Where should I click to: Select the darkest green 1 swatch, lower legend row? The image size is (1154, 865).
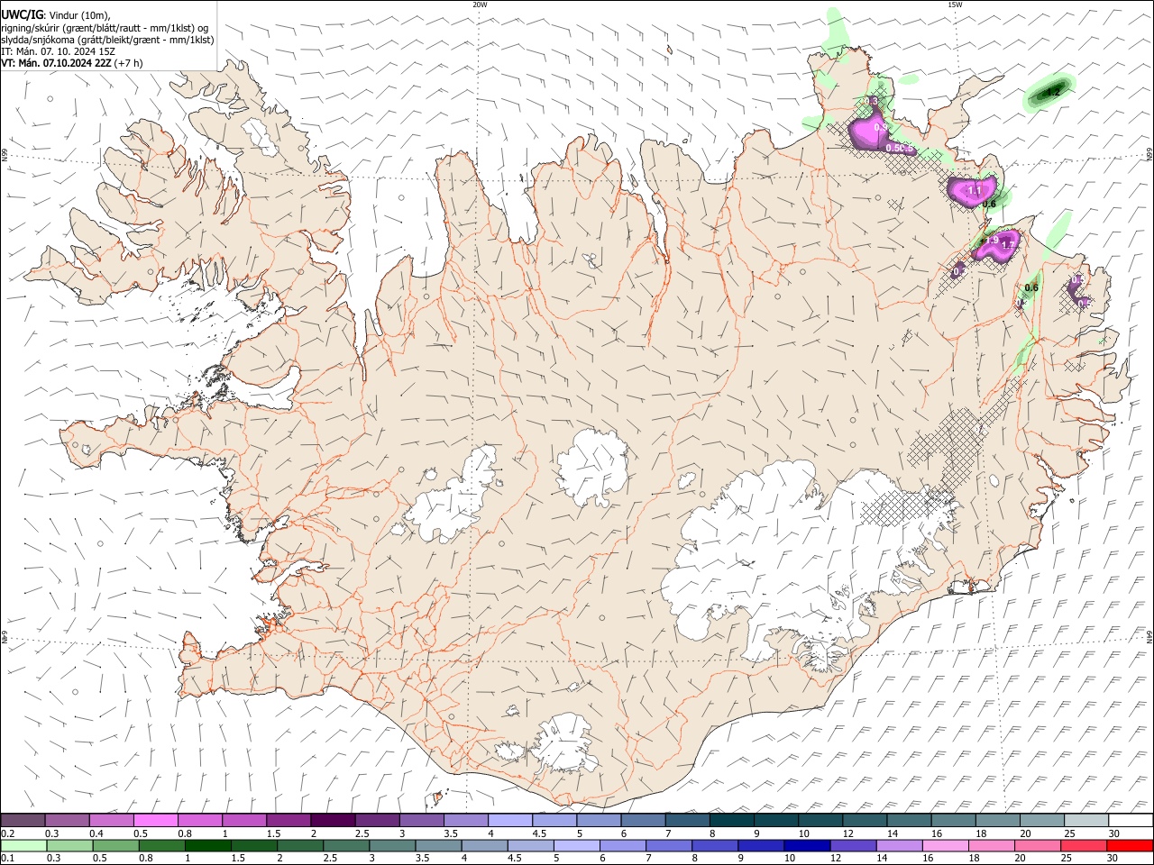click(207, 845)
